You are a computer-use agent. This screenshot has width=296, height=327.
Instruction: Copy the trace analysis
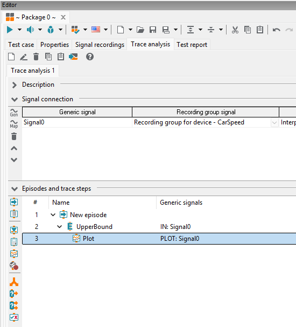point(48,57)
